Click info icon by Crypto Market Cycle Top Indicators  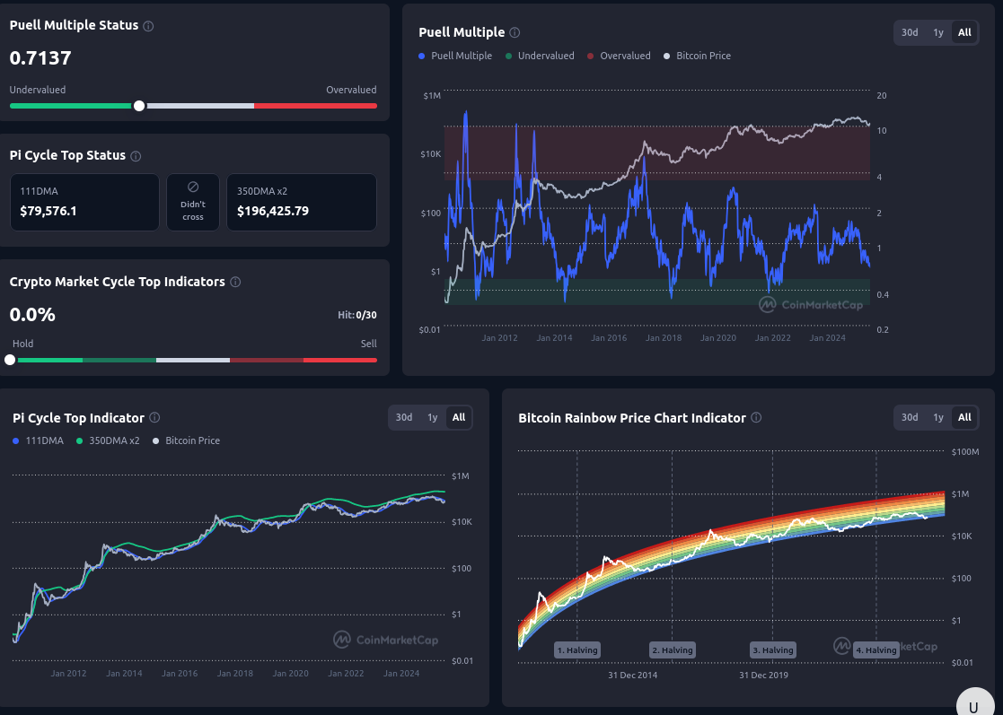pos(235,282)
